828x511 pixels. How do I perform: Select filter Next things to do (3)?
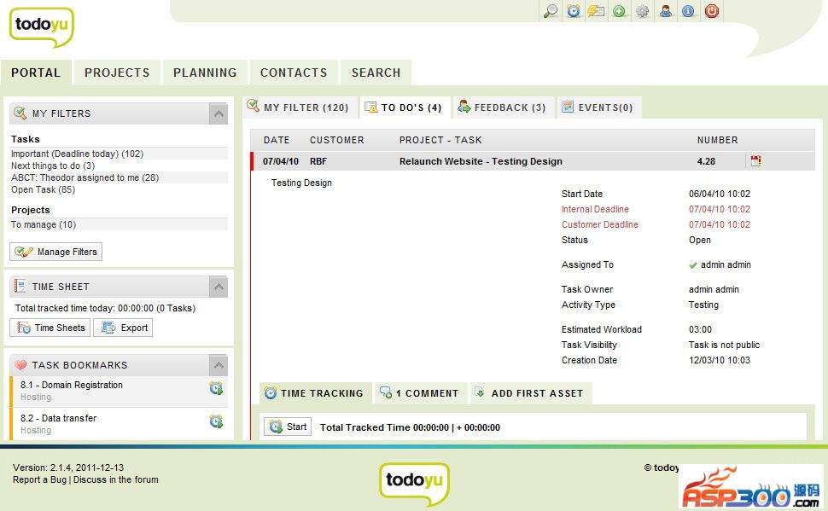(53, 165)
